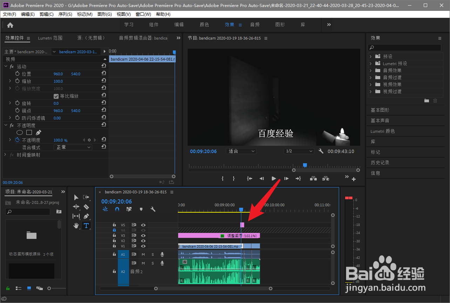Toggle visibility eye for track V5
This screenshot has height=303, width=450.
click(x=143, y=225)
